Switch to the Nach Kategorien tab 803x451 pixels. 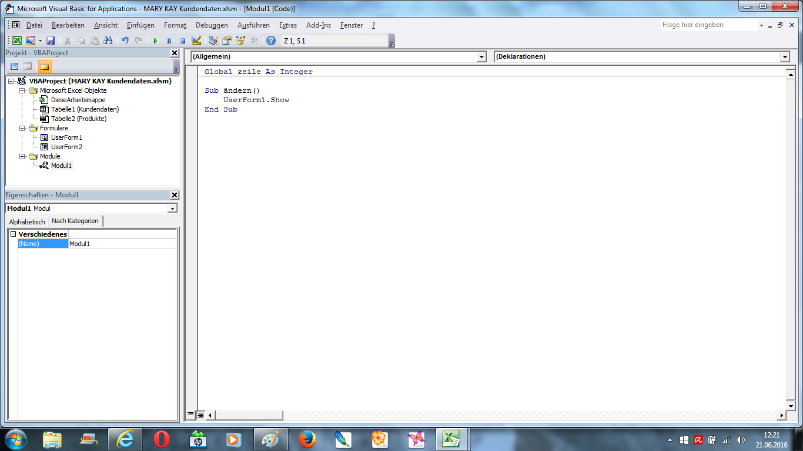click(75, 221)
